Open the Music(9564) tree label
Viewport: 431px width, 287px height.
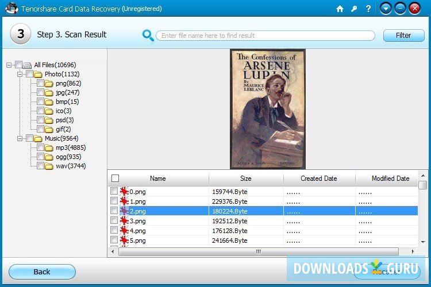click(x=61, y=138)
